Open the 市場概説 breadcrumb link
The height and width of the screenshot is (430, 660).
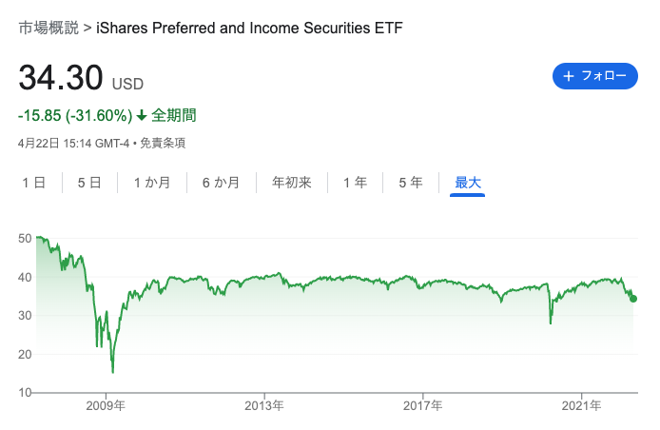pyautogui.click(x=49, y=28)
